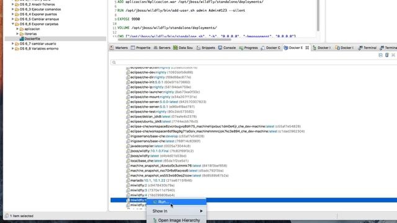Viewport: 397px width, 223px height.
Task: Collapse DS 6_6 Exponer carpetas folder
Action: 12,24
